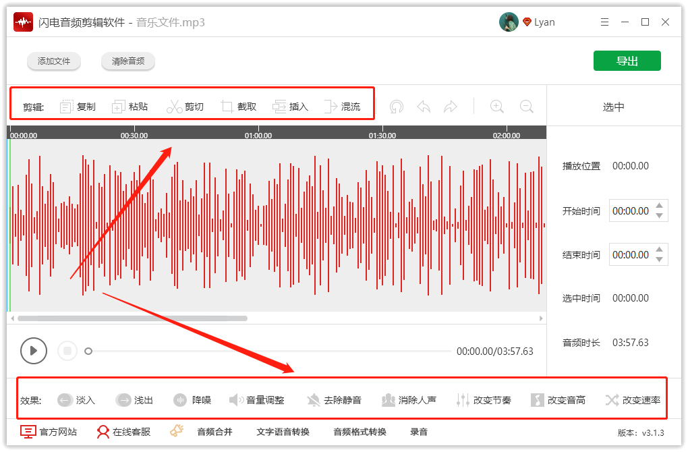Zoom in on the waveform with the magnifier

tap(496, 106)
